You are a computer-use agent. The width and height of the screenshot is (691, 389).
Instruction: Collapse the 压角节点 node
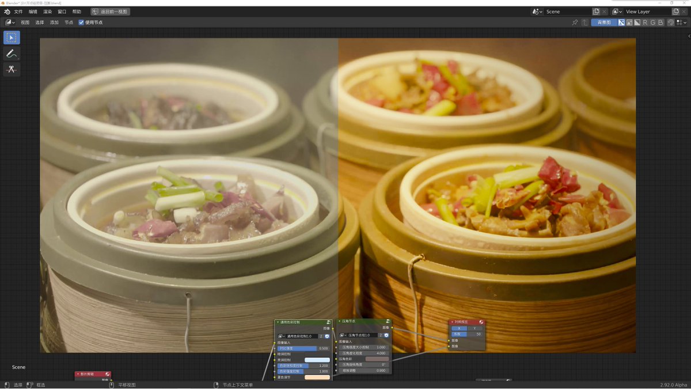click(340, 321)
